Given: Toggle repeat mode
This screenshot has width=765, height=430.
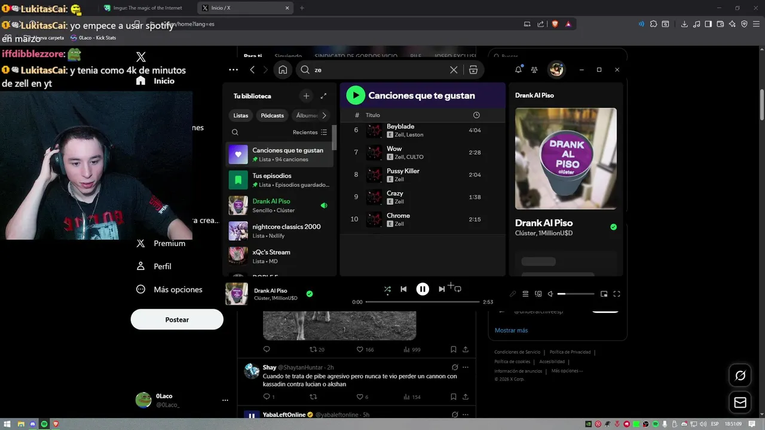Looking at the screenshot, I should coord(458,289).
